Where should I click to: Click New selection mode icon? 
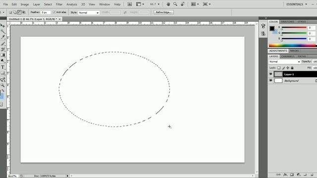tap(10, 12)
